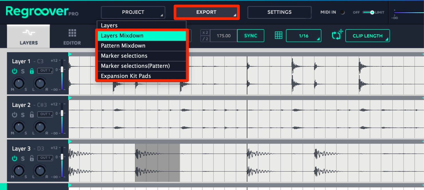
Task: Choose Marker selections export option
Action: [141, 56]
